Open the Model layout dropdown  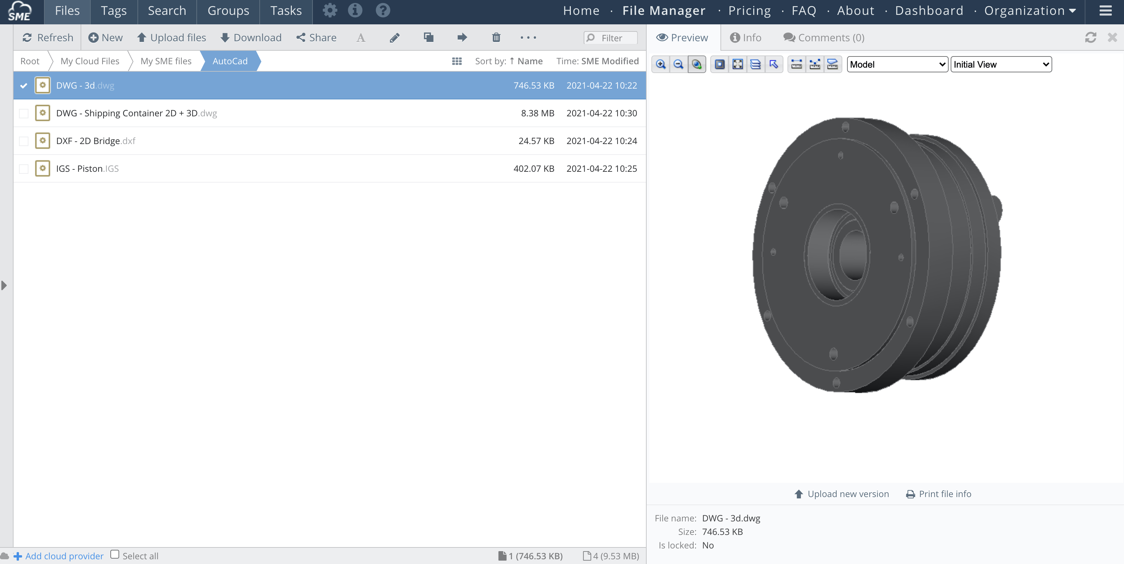[897, 65]
